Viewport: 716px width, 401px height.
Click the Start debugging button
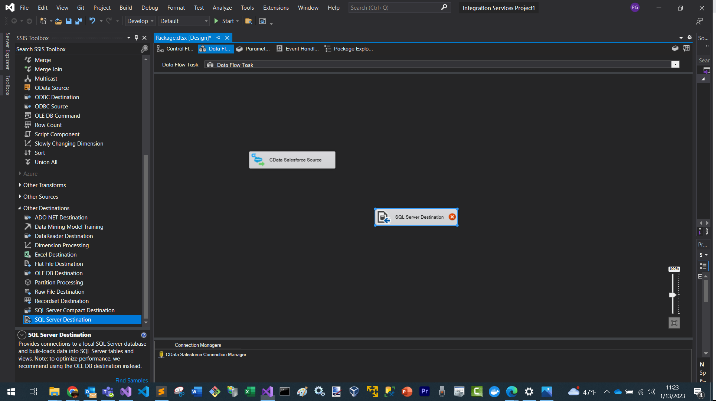(224, 21)
